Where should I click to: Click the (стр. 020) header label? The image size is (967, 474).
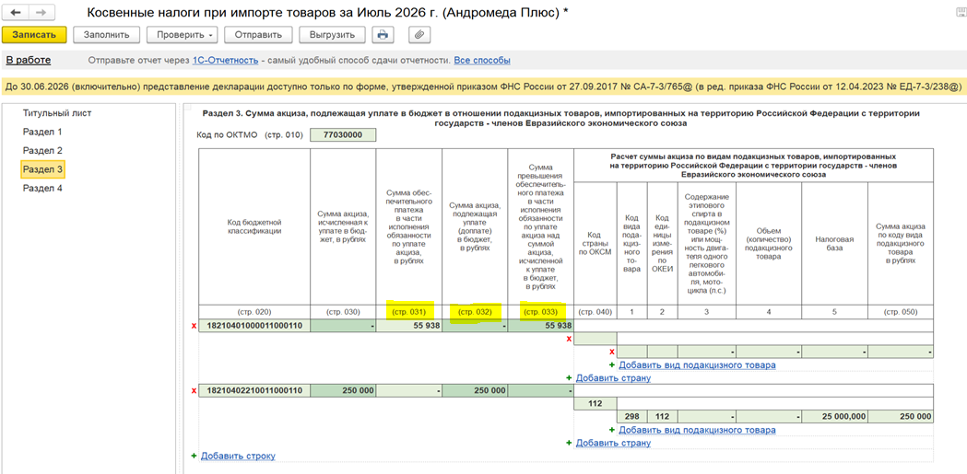point(254,312)
